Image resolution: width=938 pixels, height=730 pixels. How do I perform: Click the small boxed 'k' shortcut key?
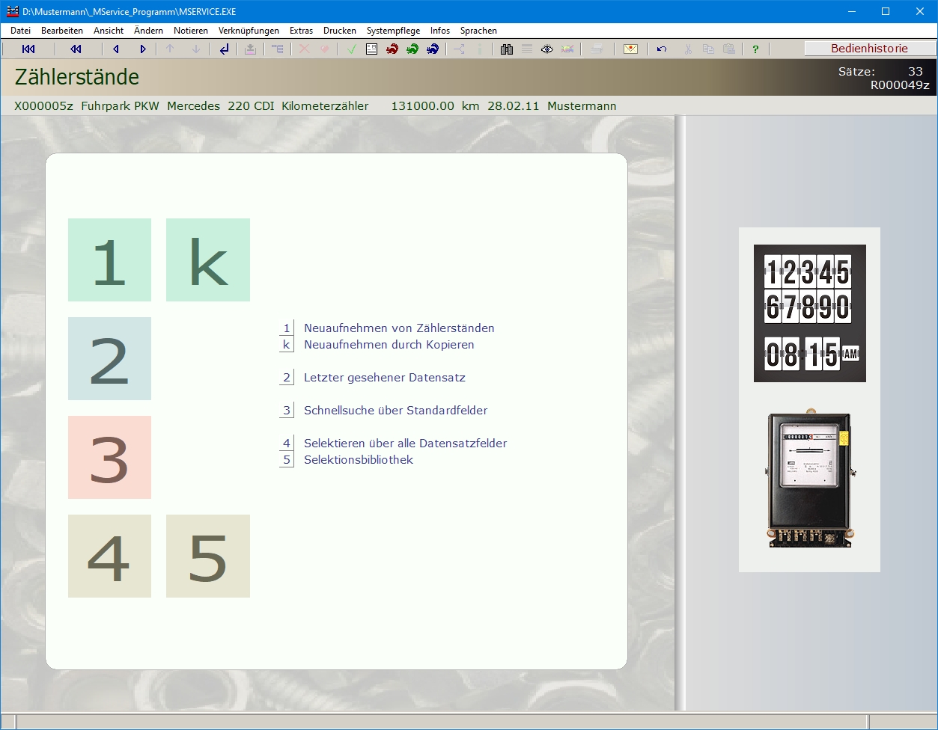point(287,345)
